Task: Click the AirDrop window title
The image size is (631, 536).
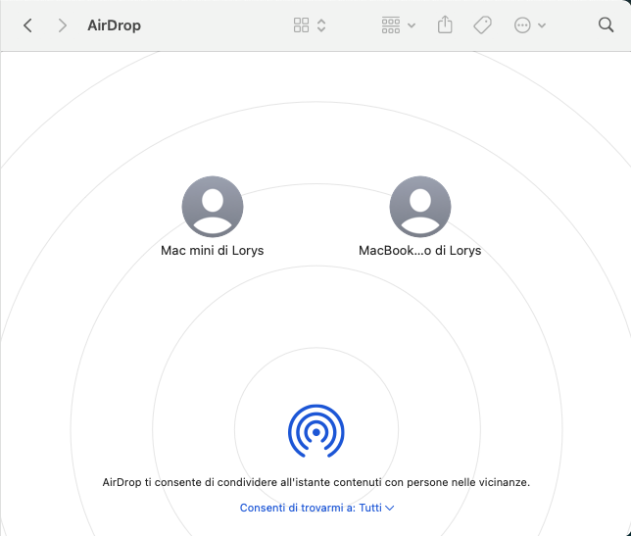Action: click(115, 25)
